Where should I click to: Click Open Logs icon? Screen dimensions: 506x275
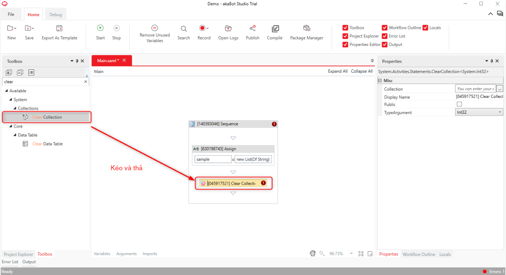tap(228, 28)
